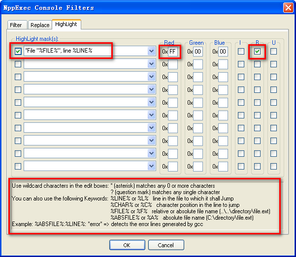Click the "Green" column header
The height and width of the screenshot is (257, 296).
point(197,43)
